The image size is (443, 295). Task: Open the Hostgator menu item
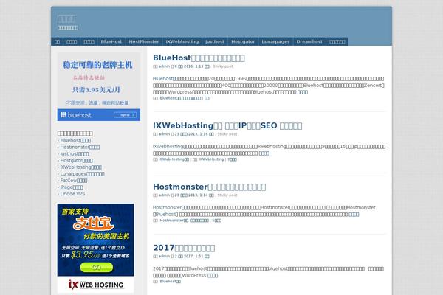coord(243,41)
